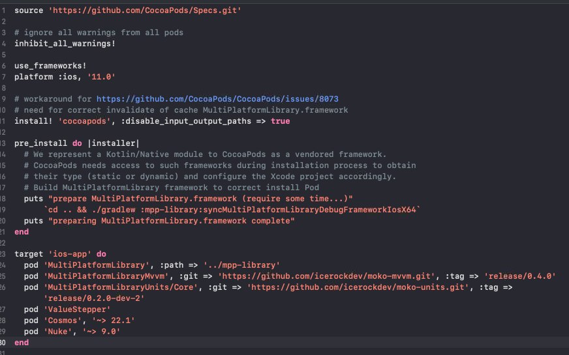Click the 'Nuke' pod name
Screen dimensions: 569x355
[x=57, y=332]
